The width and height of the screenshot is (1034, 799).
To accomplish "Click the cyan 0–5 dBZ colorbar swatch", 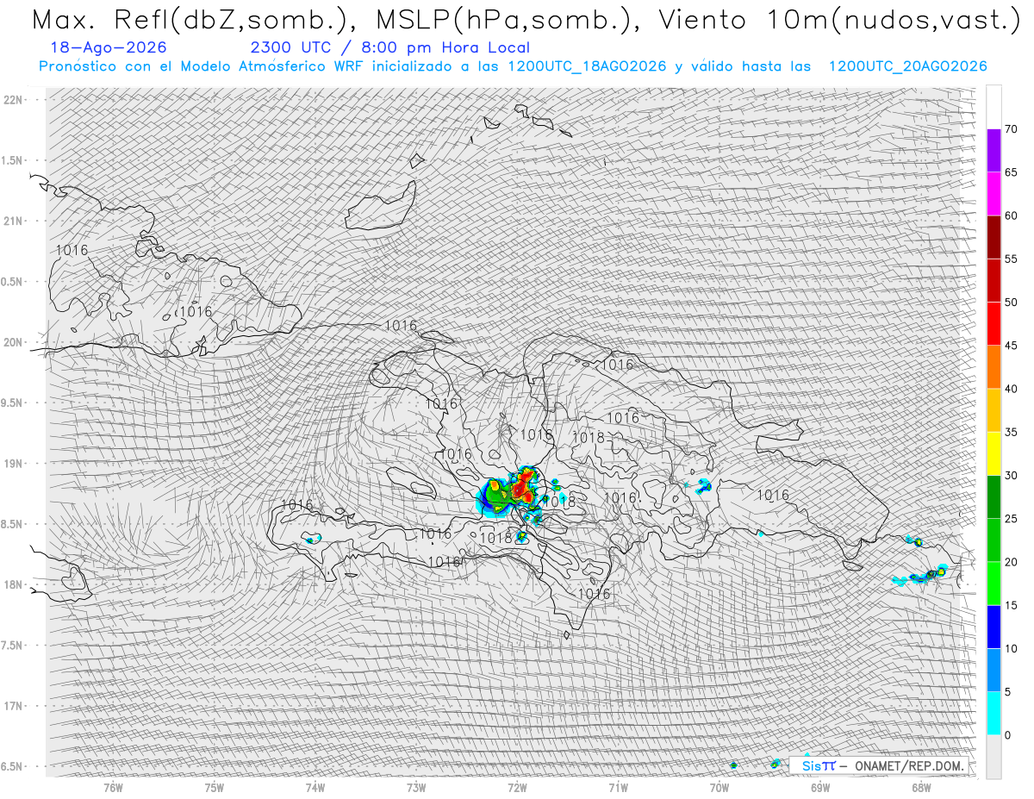I will coord(994,713).
